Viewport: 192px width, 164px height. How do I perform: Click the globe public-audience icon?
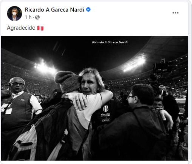pyautogui.click(x=37, y=17)
